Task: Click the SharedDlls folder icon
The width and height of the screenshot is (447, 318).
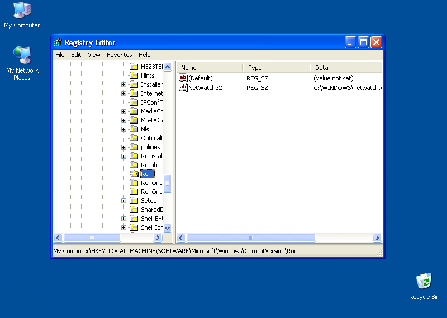Action: [134, 210]
